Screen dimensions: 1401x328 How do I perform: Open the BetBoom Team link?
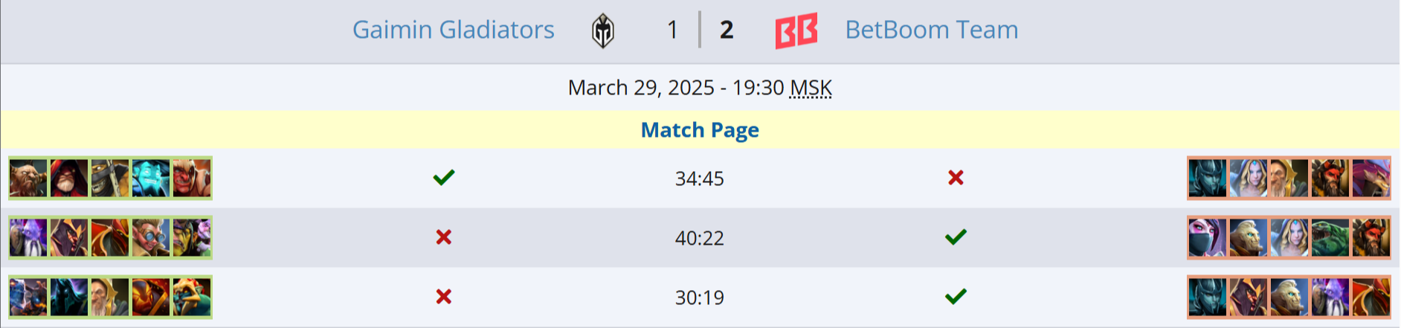click(x=931, y=30)
